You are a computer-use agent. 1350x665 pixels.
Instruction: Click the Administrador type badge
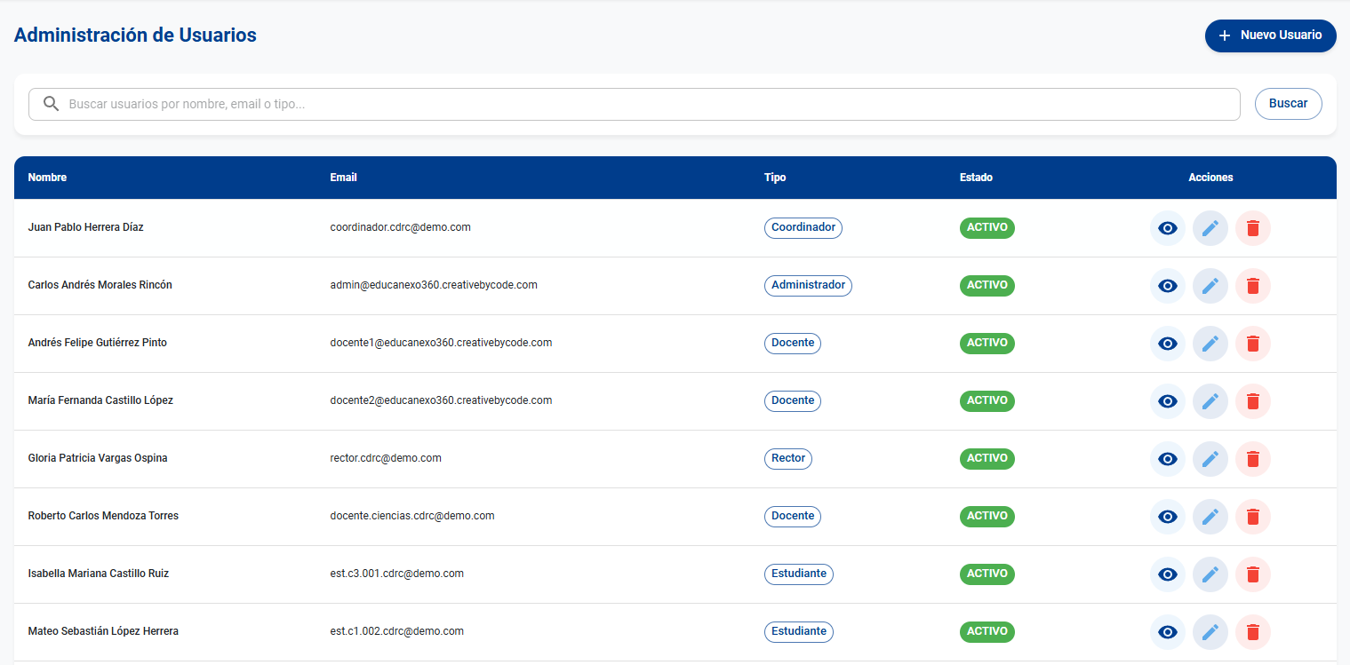808,285
